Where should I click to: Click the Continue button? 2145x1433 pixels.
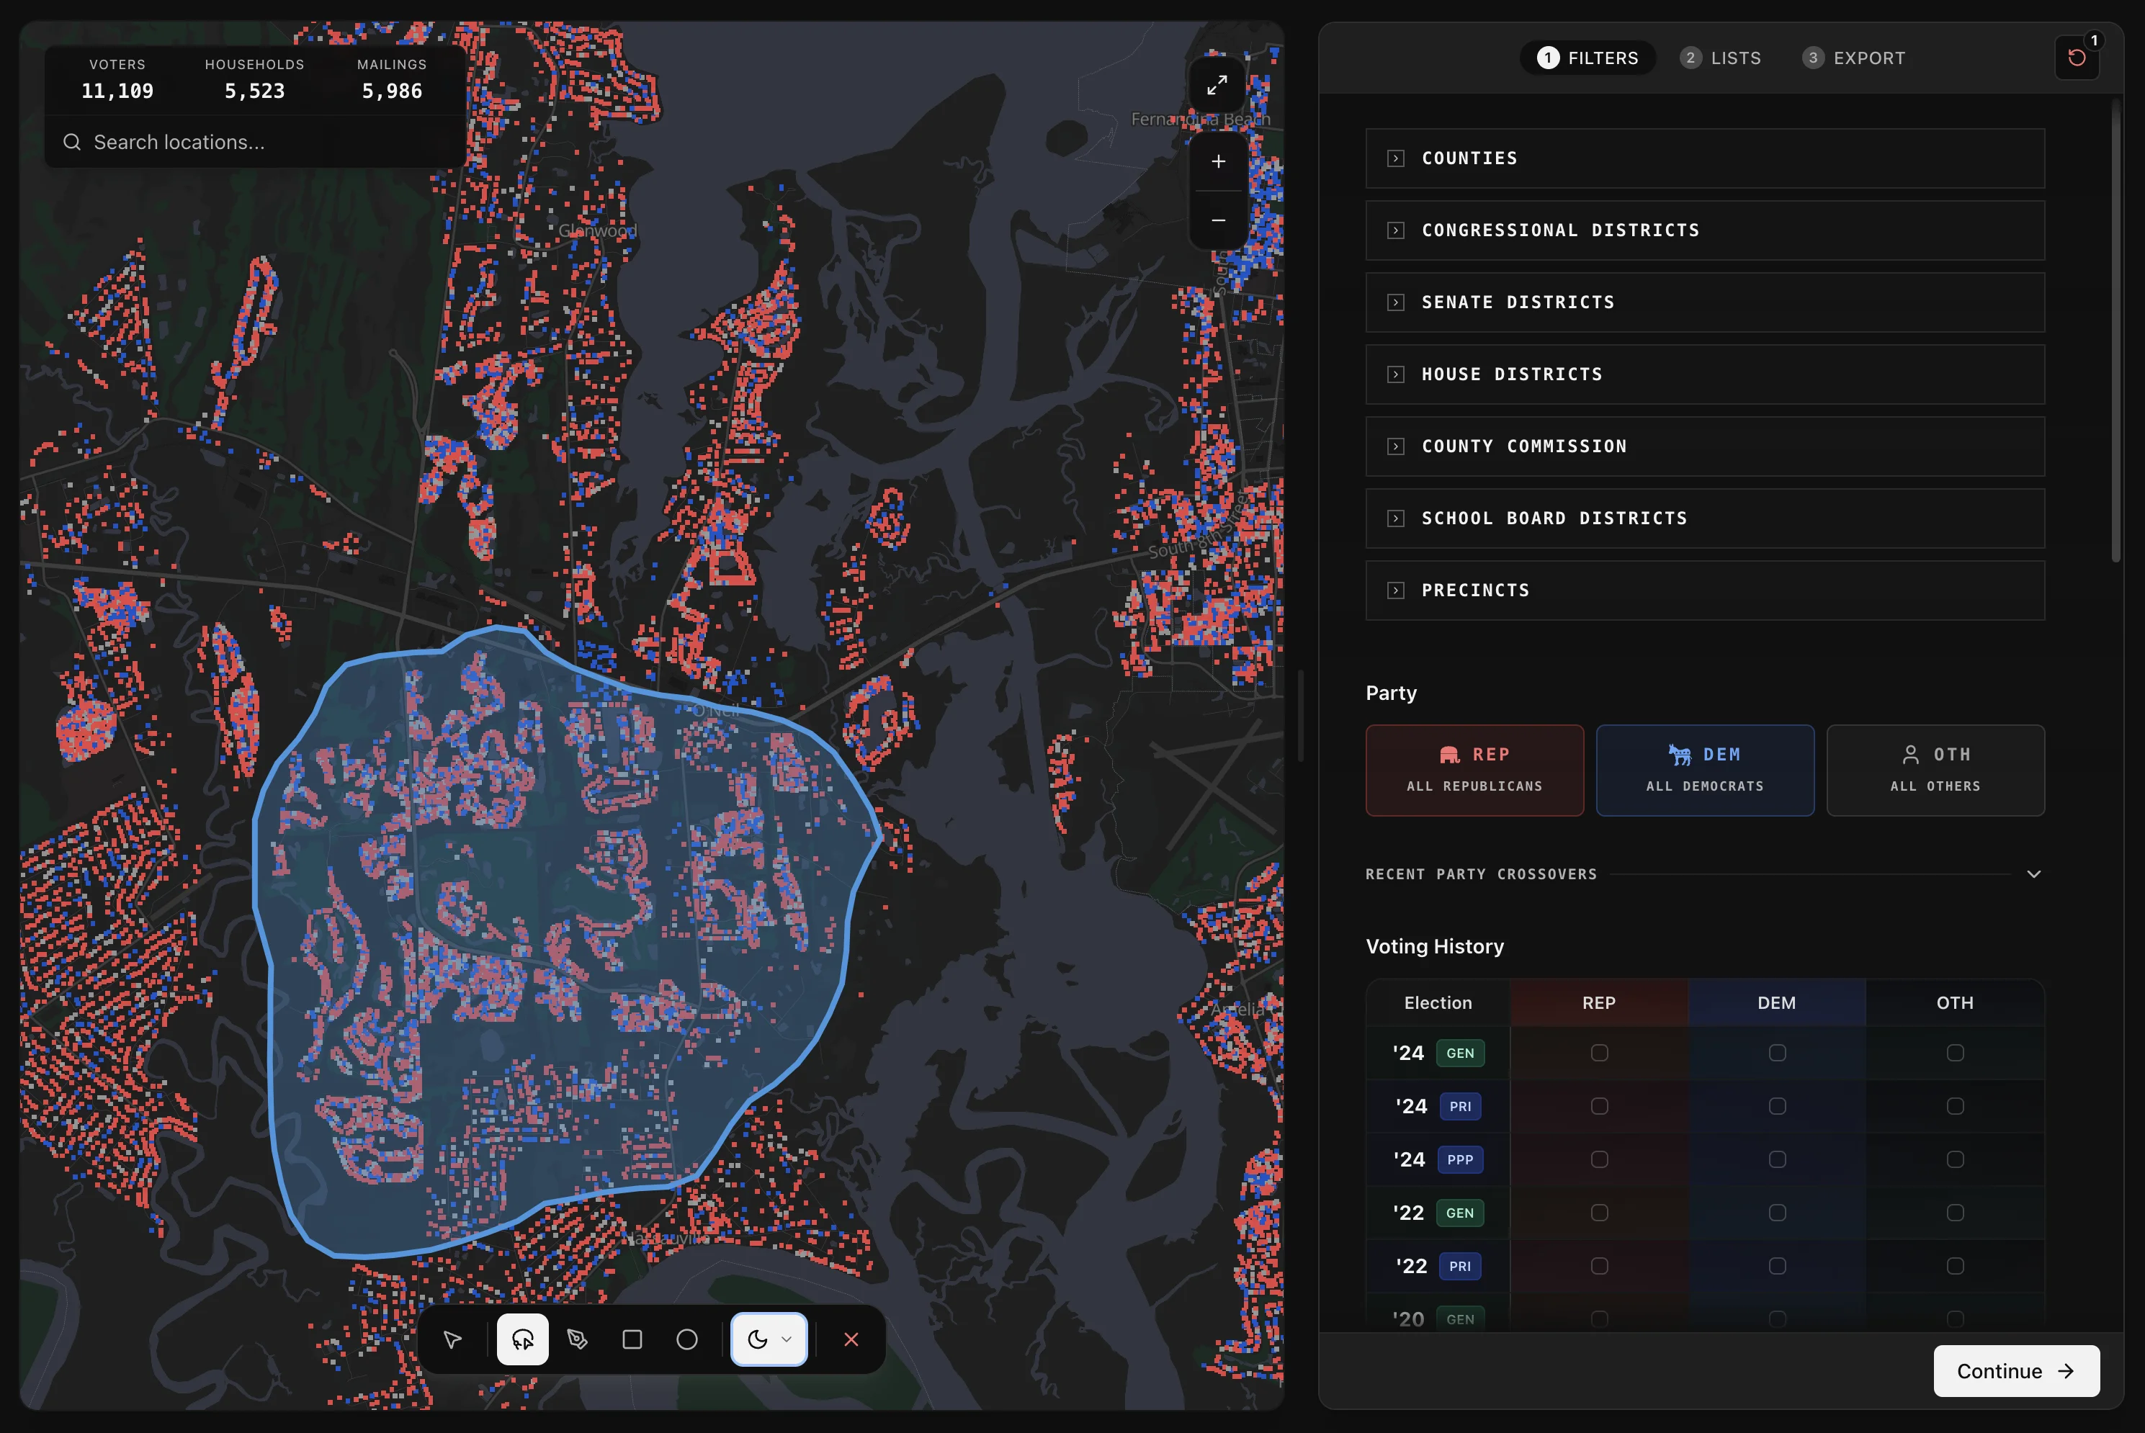(x=2015, y=1371)
